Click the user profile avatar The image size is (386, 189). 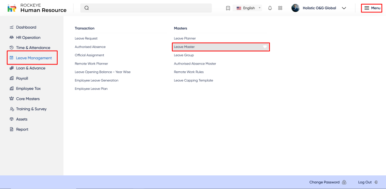(296, 8)
